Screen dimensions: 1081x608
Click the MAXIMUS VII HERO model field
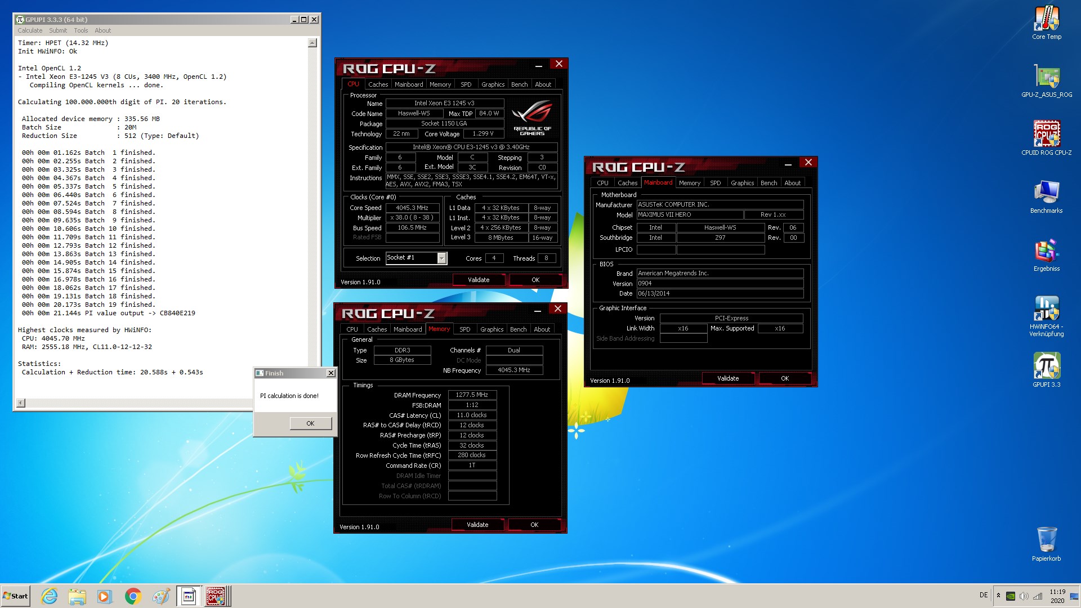pos(690,215)
